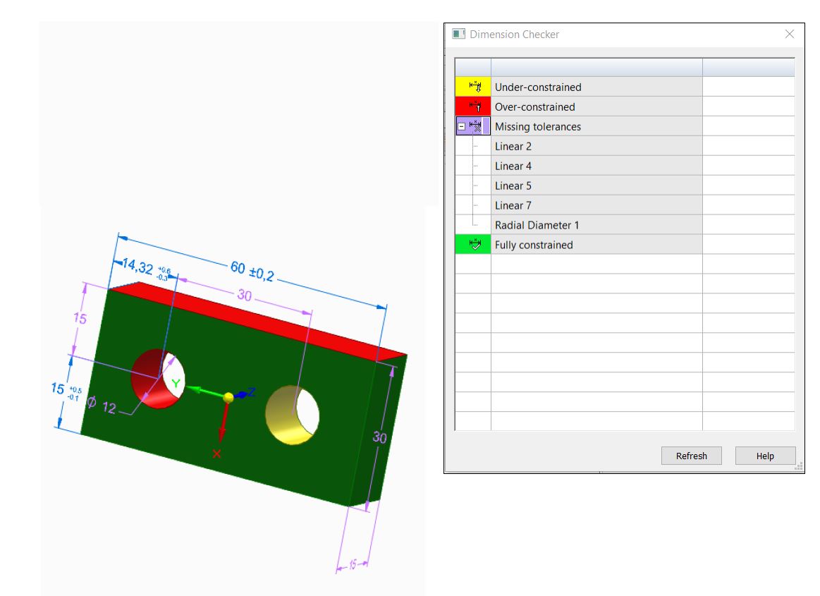Select the Linear 7 entry

[513, 205]
